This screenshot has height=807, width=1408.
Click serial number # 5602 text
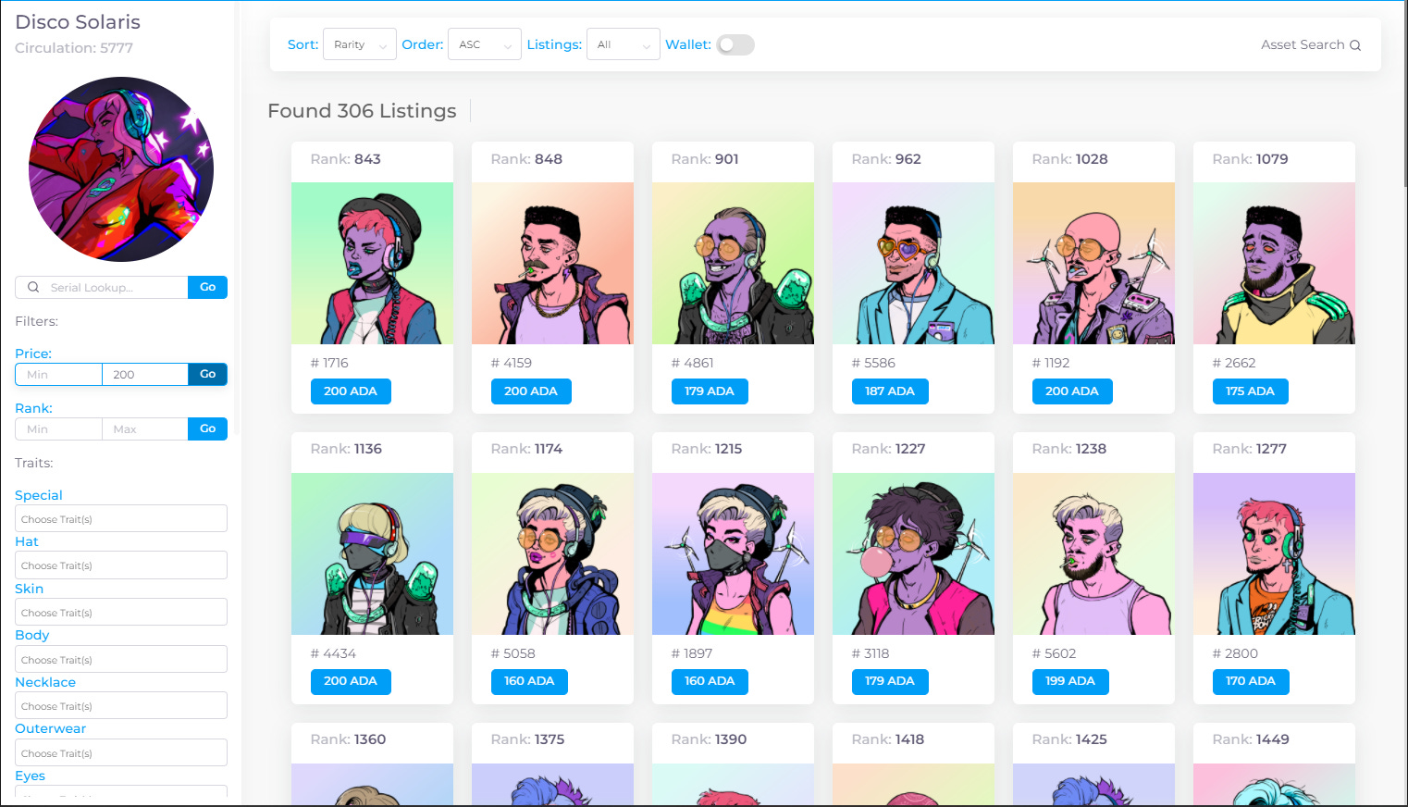click(1054, 653)
